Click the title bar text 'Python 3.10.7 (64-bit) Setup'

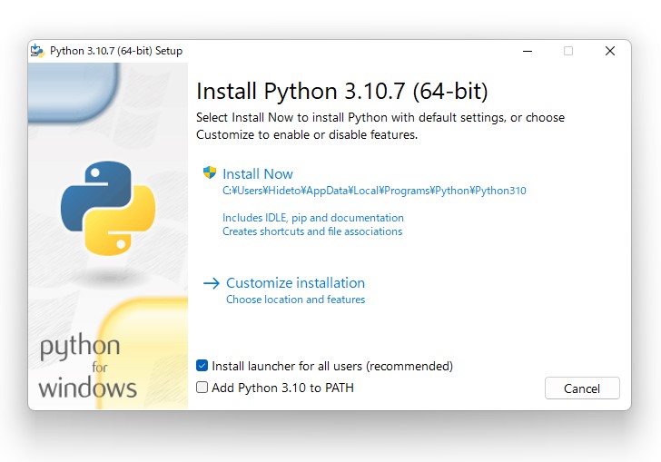[x=116, y=51]
